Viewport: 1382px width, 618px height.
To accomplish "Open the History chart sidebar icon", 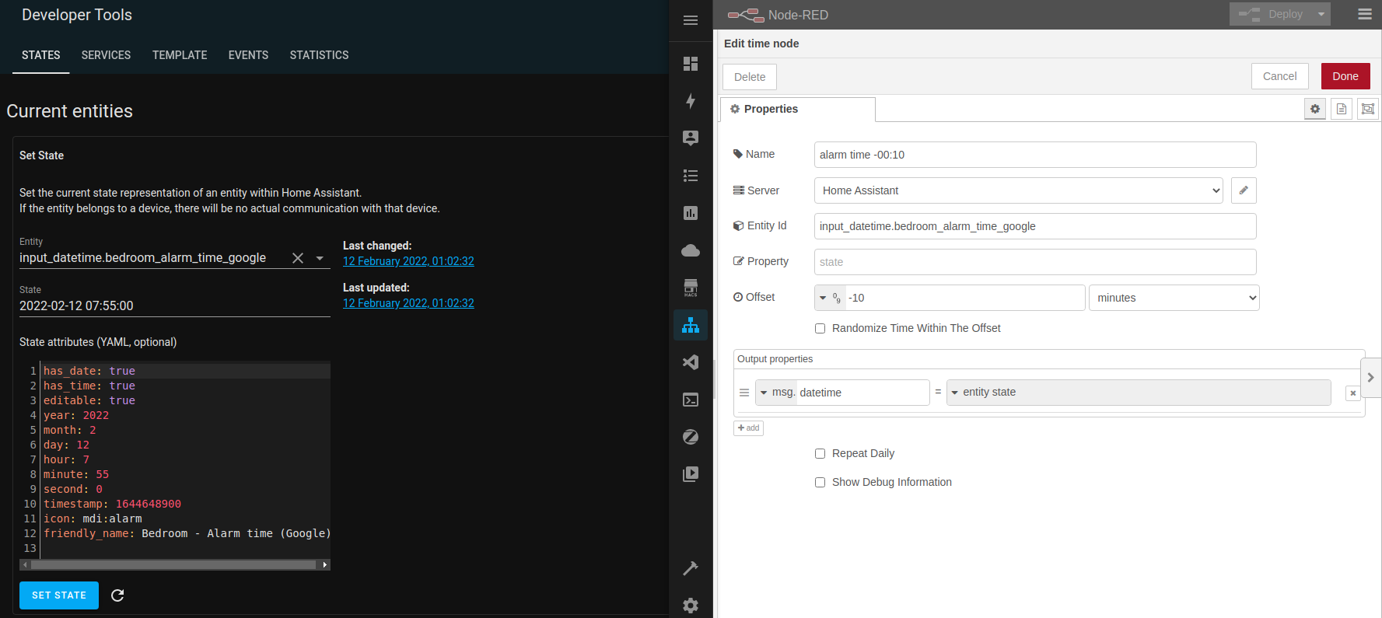I will point(691,213).
